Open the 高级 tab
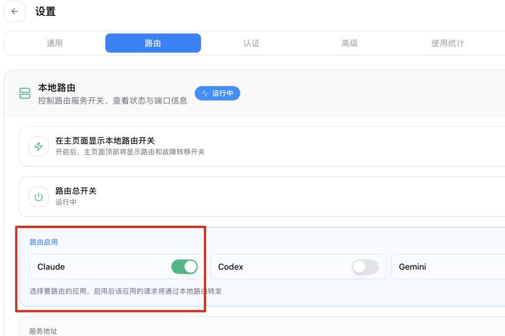Viewport: 505px width, 336px height. tap(349, 43)
